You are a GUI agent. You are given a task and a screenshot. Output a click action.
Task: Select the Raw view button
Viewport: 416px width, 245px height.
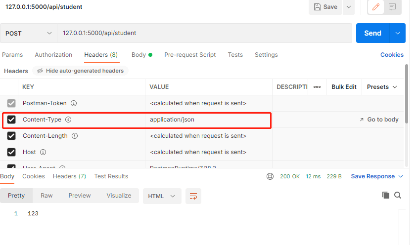(46, 196)
